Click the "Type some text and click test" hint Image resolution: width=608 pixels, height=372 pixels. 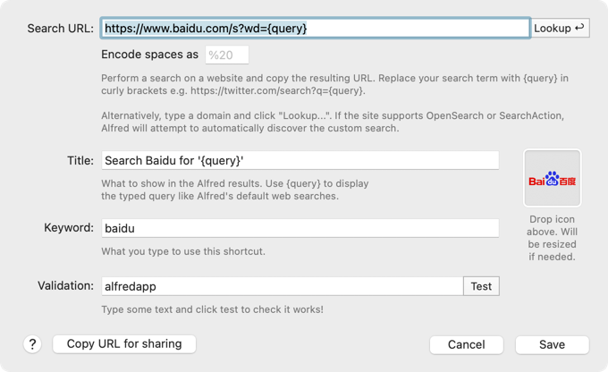[x=212, y=309]
